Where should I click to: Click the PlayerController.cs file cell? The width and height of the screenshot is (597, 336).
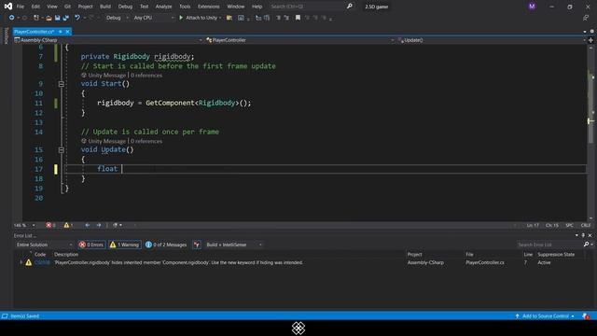tap(485, 262)
